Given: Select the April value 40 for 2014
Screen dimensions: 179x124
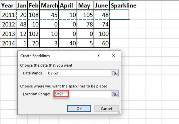Looking at the screenshot, I should [68, 43].
